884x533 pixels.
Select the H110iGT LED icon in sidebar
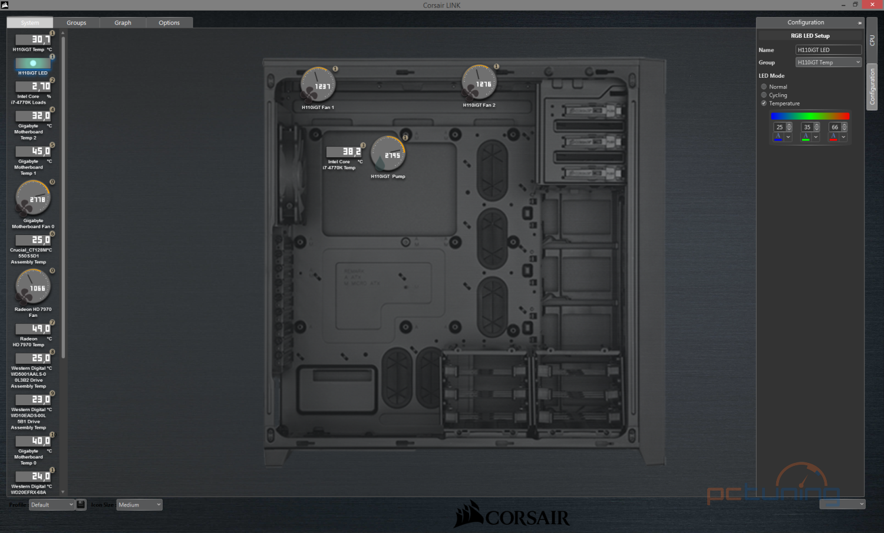[x=33, y=63]
